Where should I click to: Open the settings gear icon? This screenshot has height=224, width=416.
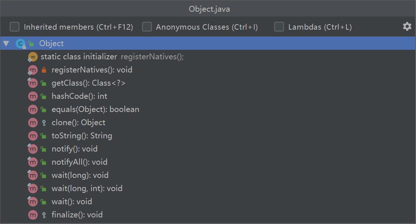click(x=407, y=27)
